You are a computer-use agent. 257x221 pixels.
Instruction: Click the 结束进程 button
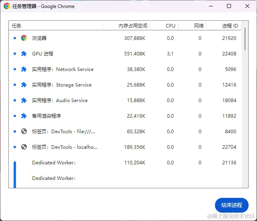pyautogui.click(x=232, y=205)
